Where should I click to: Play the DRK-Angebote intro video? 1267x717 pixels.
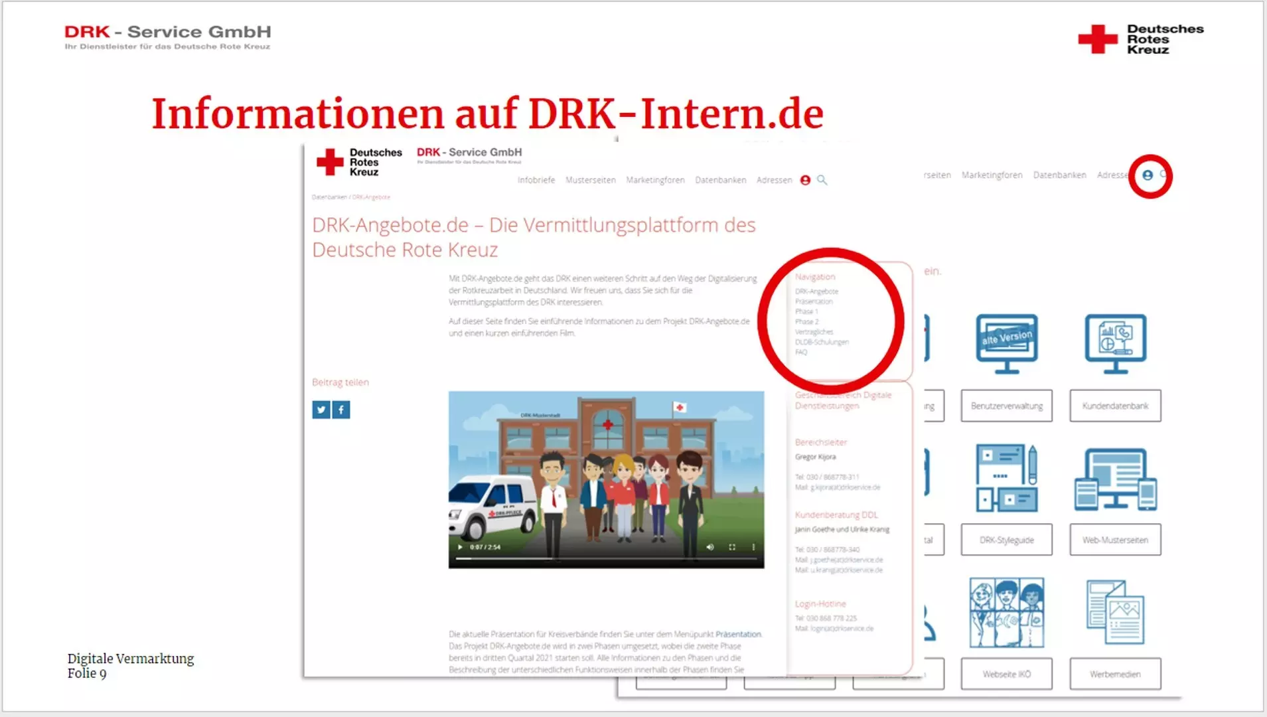(459, 547)
